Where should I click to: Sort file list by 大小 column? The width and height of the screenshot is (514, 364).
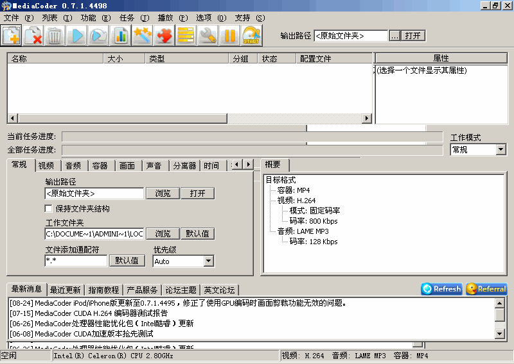[124, 58]
